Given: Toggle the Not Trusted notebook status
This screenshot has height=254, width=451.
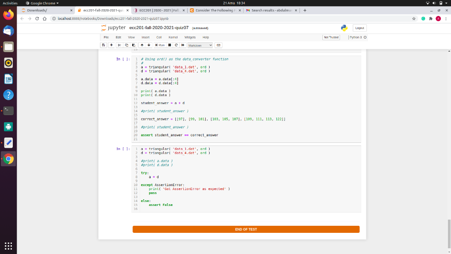Looking at the screenshot, I should point(331,37).
